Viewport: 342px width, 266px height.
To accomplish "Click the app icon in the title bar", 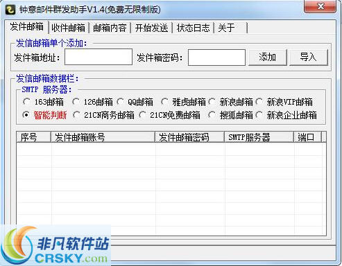I will tap(10, 10).
